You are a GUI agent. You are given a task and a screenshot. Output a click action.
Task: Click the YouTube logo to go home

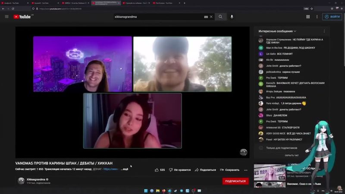tap(22, 17)
